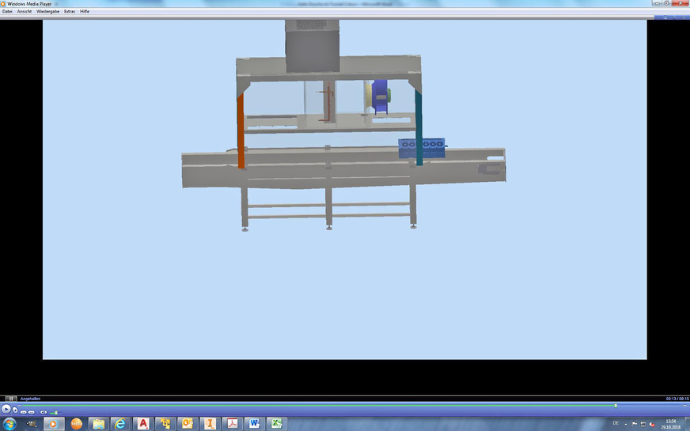
Task: Switch to Microsoft Word in the taskbar
Action: pos(252,424)
